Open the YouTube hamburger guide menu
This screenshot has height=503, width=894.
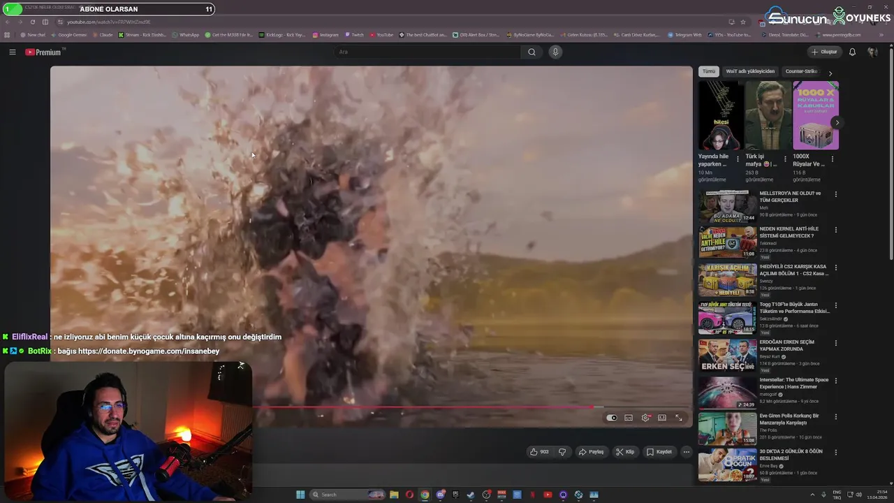[x=12, y=52]
